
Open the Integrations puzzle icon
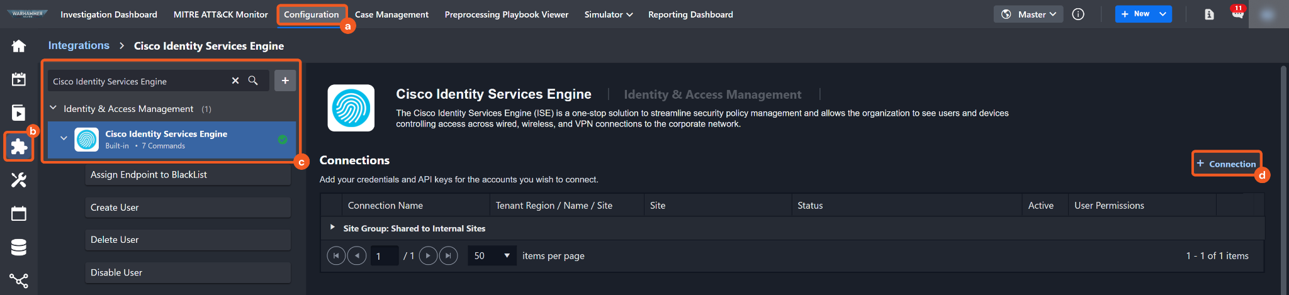pyautogui.click(x=19, y=147)
